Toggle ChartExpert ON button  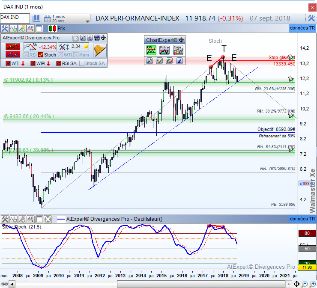tap(151, 50)
